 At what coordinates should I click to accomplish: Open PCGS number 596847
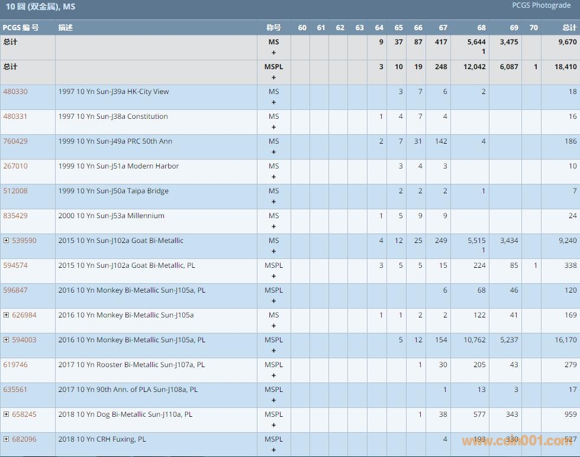tap(15, 290)
